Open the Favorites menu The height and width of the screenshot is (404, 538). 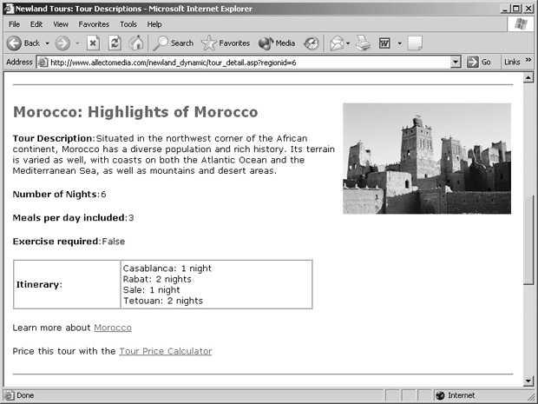[94, 24]
